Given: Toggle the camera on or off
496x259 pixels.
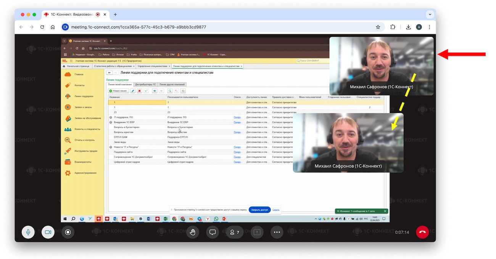Looking at the screenshot, I should coord(48,232).
